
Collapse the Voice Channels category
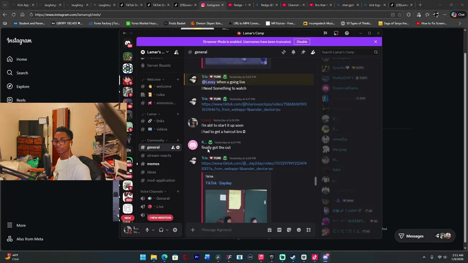(153, 191)
